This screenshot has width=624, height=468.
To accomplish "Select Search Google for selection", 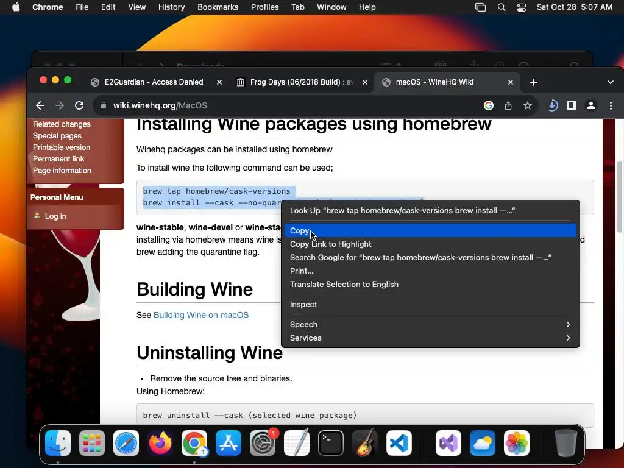I will pyautogui.click(x=431, y=258).
